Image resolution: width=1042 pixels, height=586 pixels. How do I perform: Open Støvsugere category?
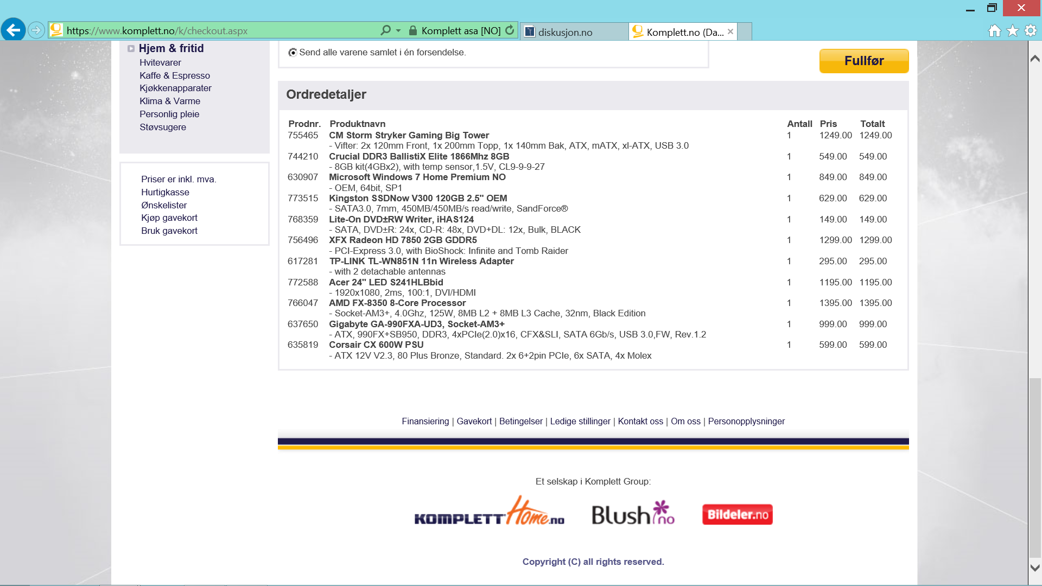(163, 127)
